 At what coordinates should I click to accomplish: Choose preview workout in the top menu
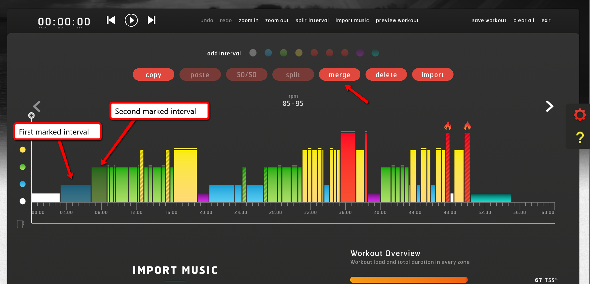click(x=397, y=20)
